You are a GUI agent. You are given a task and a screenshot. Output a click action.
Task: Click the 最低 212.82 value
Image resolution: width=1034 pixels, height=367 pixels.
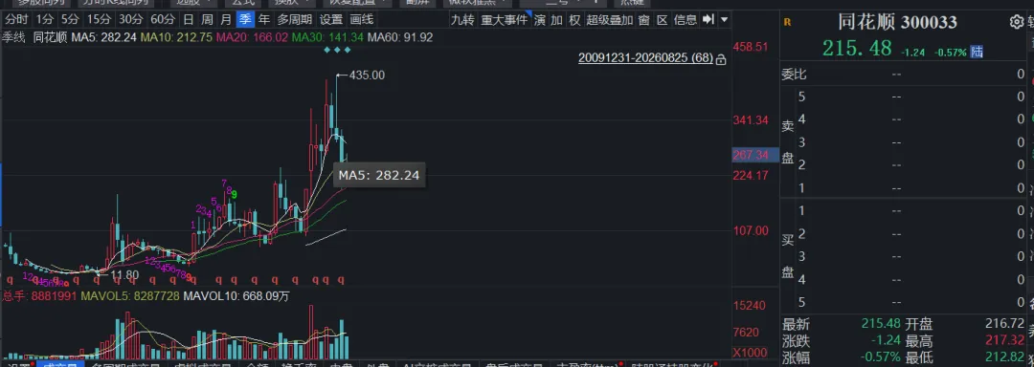click(1005, 358)
